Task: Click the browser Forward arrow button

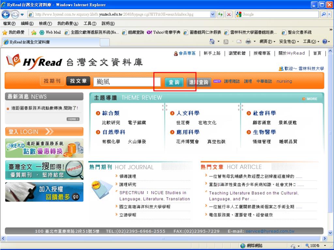Action: (x=15, y=14)
